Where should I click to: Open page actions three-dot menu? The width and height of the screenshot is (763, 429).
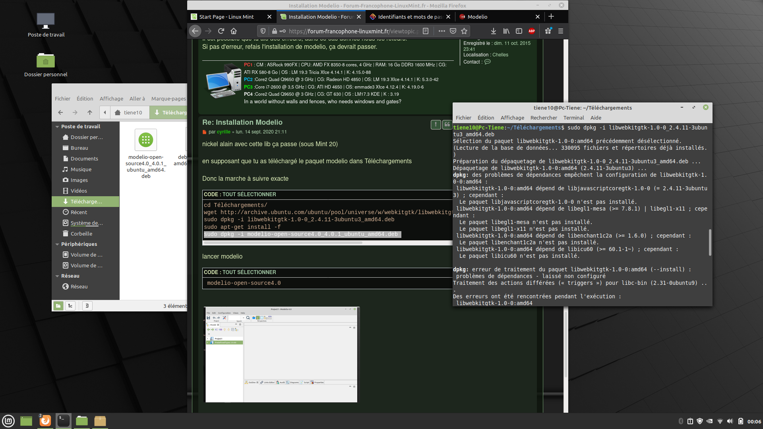[442, 31]
